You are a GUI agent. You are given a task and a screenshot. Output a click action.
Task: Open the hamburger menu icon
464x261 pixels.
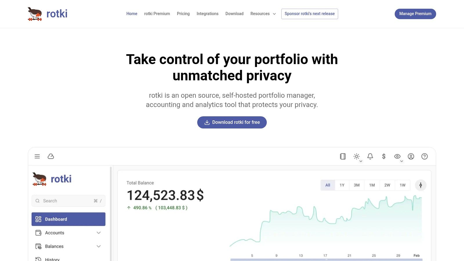click(37, 157)
